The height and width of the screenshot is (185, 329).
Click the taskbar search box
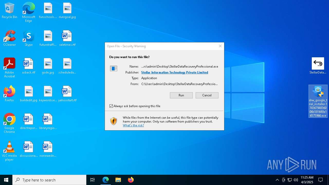[49, 180]
